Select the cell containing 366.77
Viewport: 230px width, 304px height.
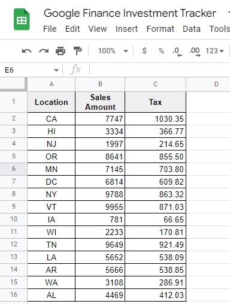point(155,131)
